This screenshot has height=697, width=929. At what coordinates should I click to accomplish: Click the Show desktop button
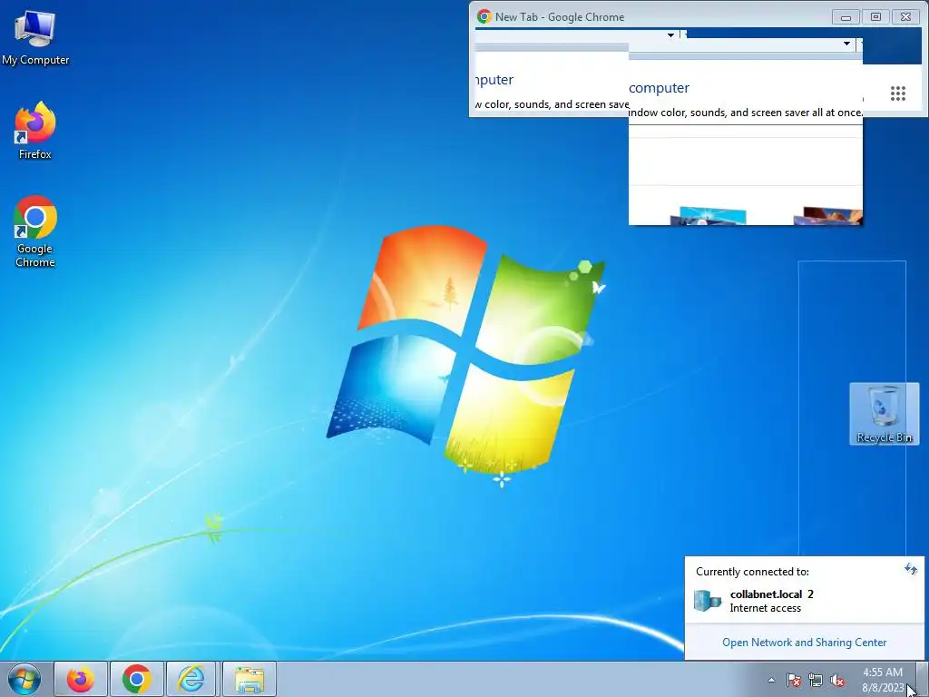point(923,679)
